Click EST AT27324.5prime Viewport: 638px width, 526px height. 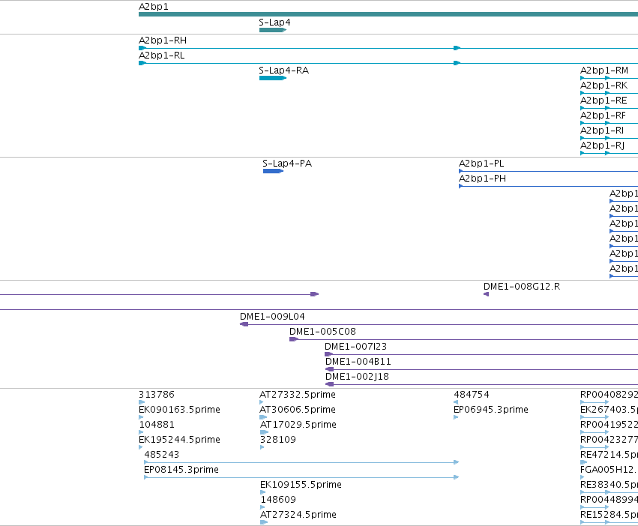click(x=264, y=522)
